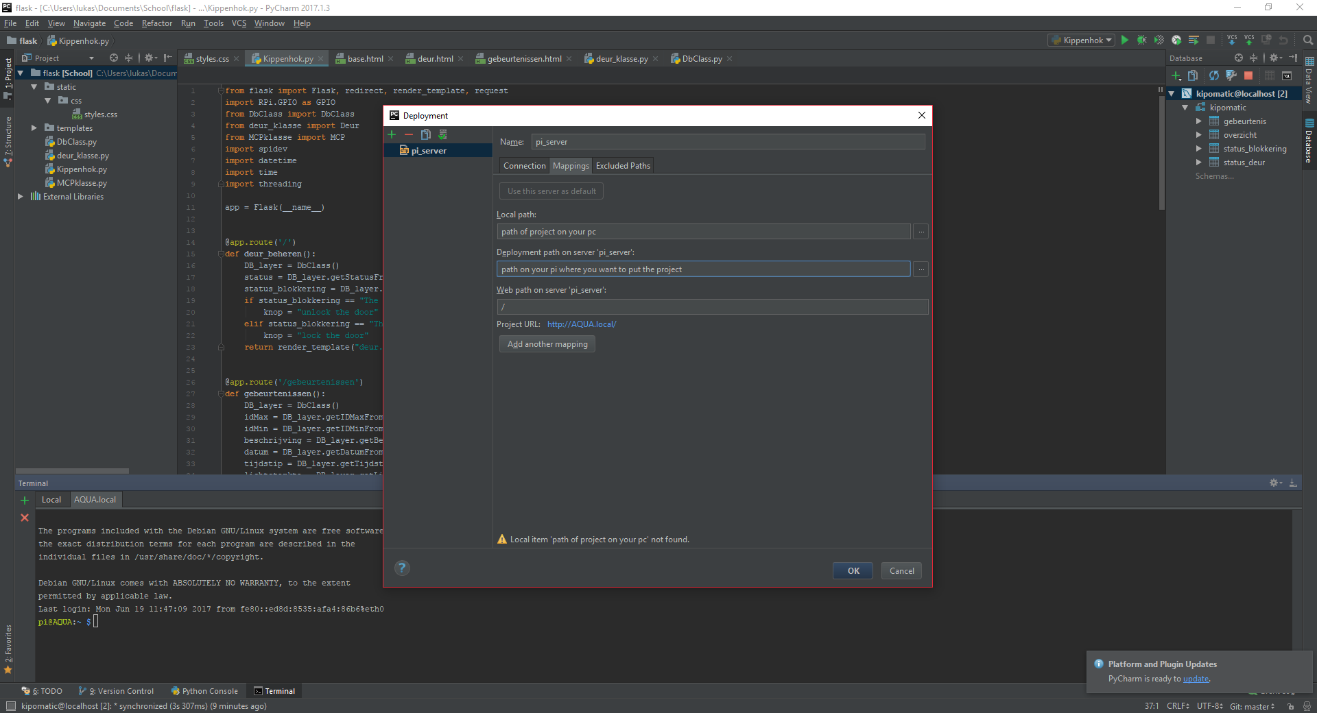This screenshot has height=713, width=1317.
Task: Switch to the Connection tab
Action: pos(524,166)
